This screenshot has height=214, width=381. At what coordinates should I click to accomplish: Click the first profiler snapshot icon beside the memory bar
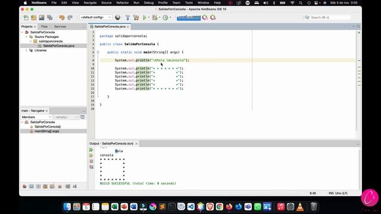[205, 17]
